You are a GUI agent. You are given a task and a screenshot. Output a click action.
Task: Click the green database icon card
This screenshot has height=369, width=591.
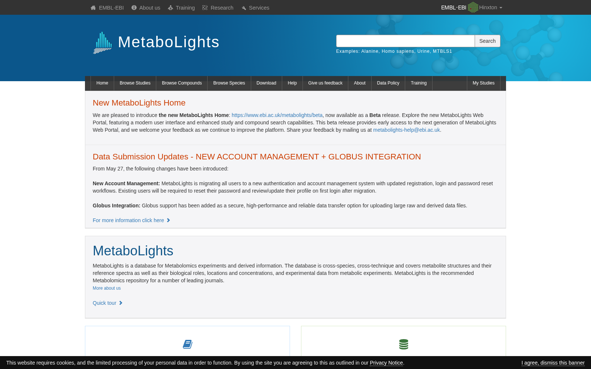[x=404, y=344]
